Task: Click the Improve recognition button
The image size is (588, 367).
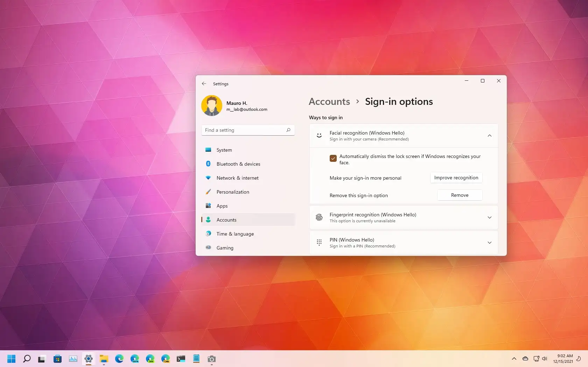Action: tap(456, 178)
